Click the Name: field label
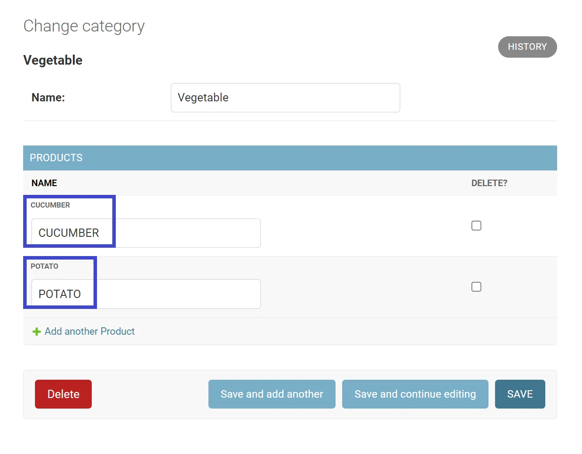 point(48,97)
